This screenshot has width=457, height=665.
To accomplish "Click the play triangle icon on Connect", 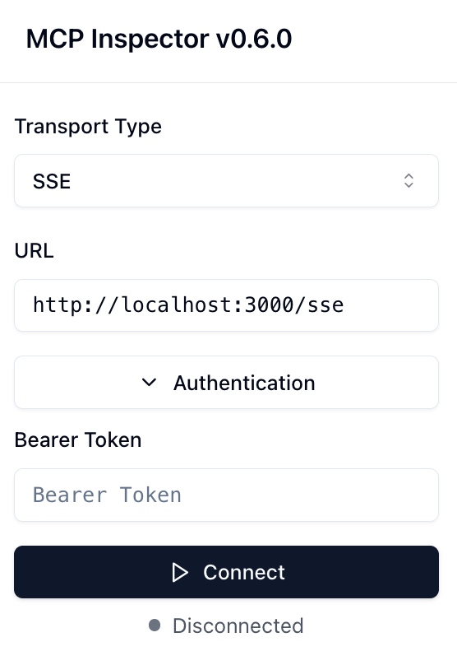I will click(180, 572).
